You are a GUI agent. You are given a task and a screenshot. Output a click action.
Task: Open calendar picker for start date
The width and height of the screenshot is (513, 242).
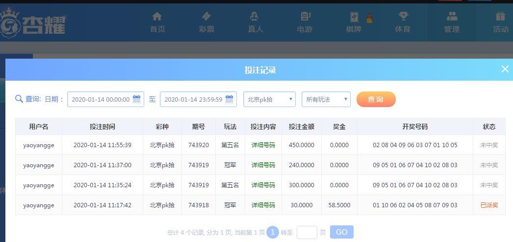136,99
